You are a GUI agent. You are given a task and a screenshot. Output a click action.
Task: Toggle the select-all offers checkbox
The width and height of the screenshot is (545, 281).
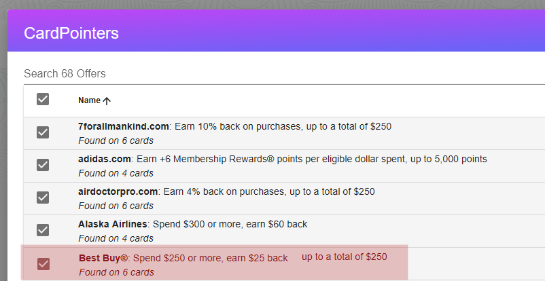43,100
